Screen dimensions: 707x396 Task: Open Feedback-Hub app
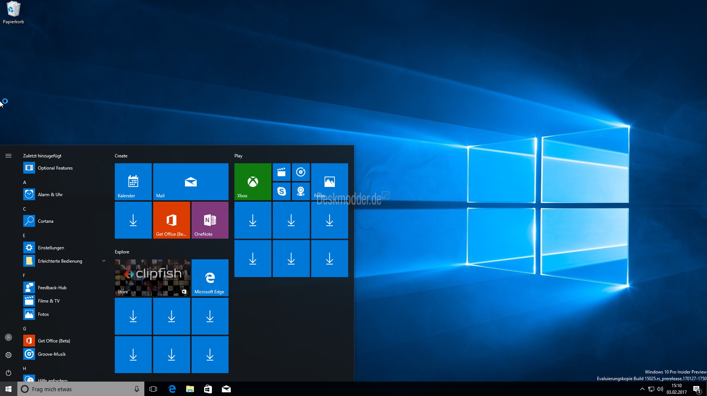[x=65, y=288]
